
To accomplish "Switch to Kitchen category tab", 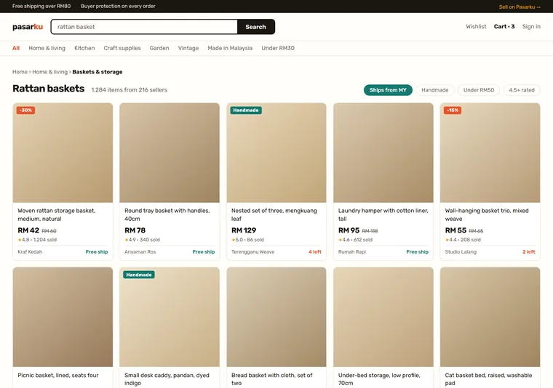I will click(x=84, y=48).
